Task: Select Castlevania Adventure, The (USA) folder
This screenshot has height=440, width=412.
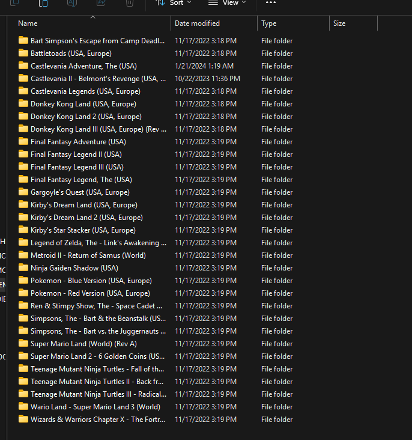Action: point(83,66)
